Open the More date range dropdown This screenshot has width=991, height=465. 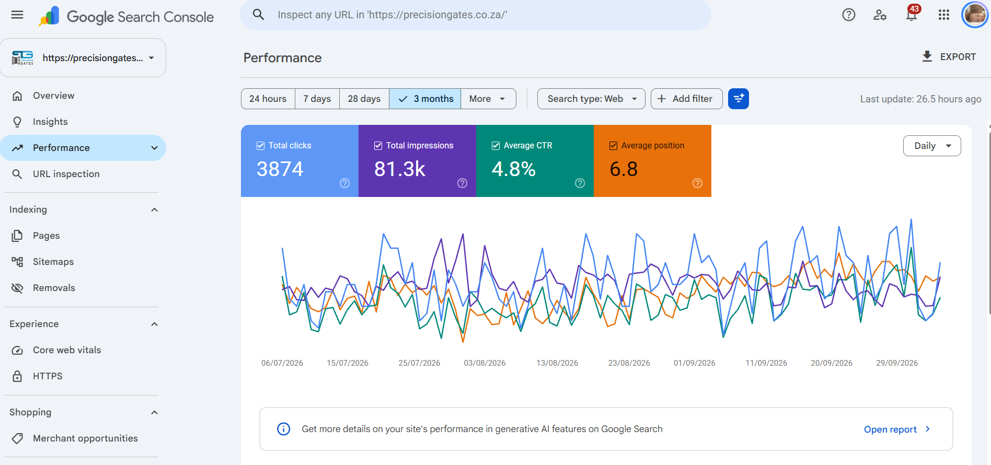(x=488, y=99)
